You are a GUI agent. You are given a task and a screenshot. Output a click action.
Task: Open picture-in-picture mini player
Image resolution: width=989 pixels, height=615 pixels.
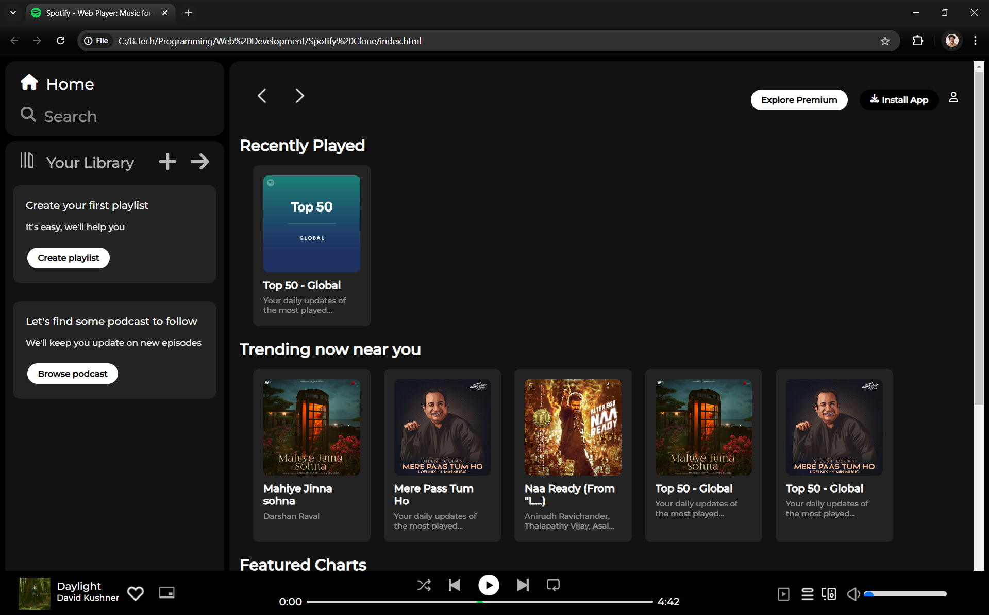pyautogui.click(x=166, y=593)
